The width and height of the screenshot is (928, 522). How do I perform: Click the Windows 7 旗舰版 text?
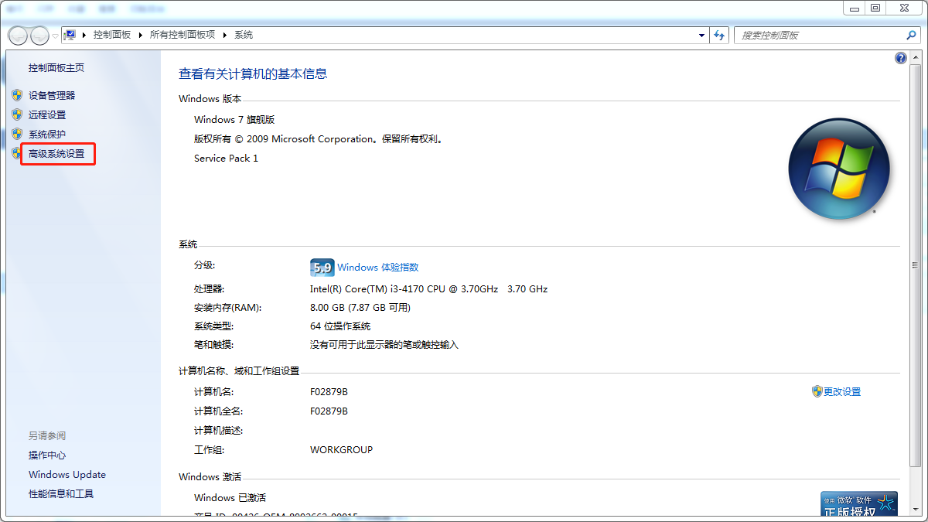234,120
